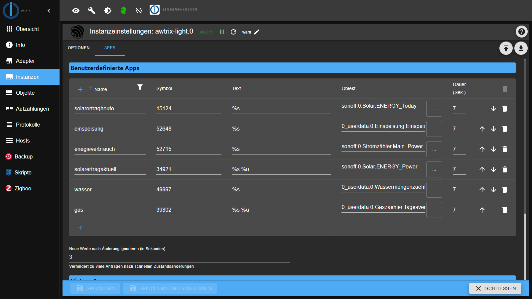Edit text field of solarertragaktuell row
Image resolution: width=532 pixels, height=299 pixels.
(x=281, y=169)
